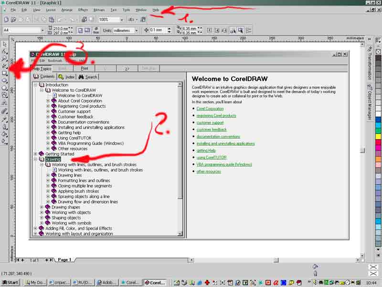382x287 pixels.
Task: Click the Paste icon in standard toolbar
Action: [52, 20]
